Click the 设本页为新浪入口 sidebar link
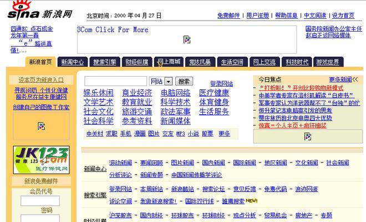 click(41, 80)
